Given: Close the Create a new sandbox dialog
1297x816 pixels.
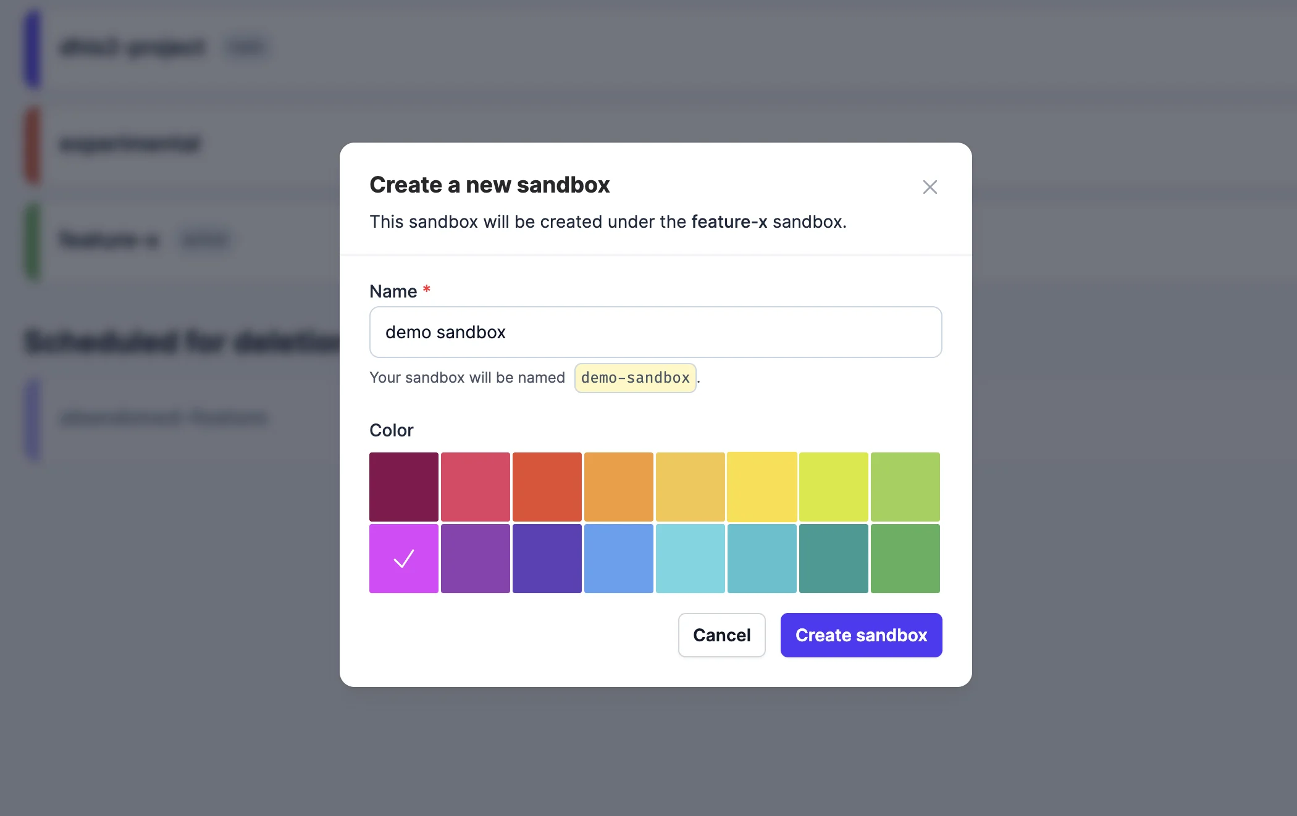Looking at the screenshot, I should coord(930,187).
